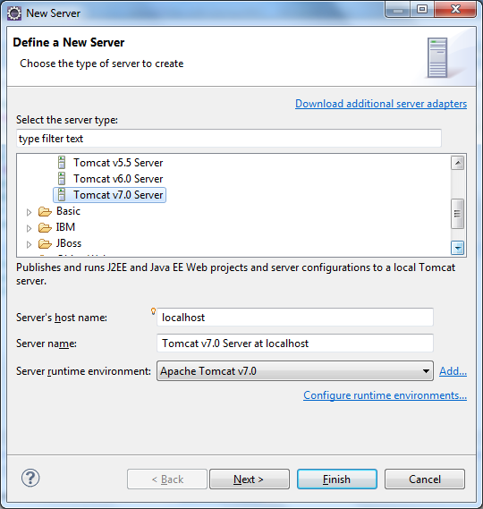
Task: Click the IBM folder icon
Action: [45, 227]
